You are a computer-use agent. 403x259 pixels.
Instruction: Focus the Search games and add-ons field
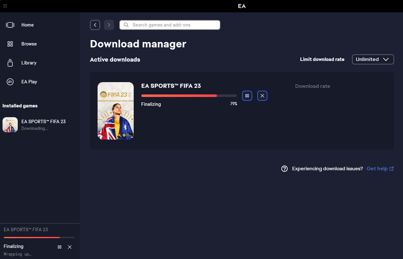click(170, 25)
